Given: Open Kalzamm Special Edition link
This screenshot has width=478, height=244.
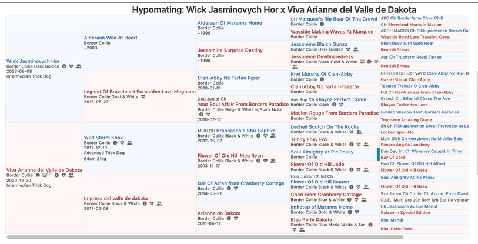Looking at the screenshot, I should 406,213.
